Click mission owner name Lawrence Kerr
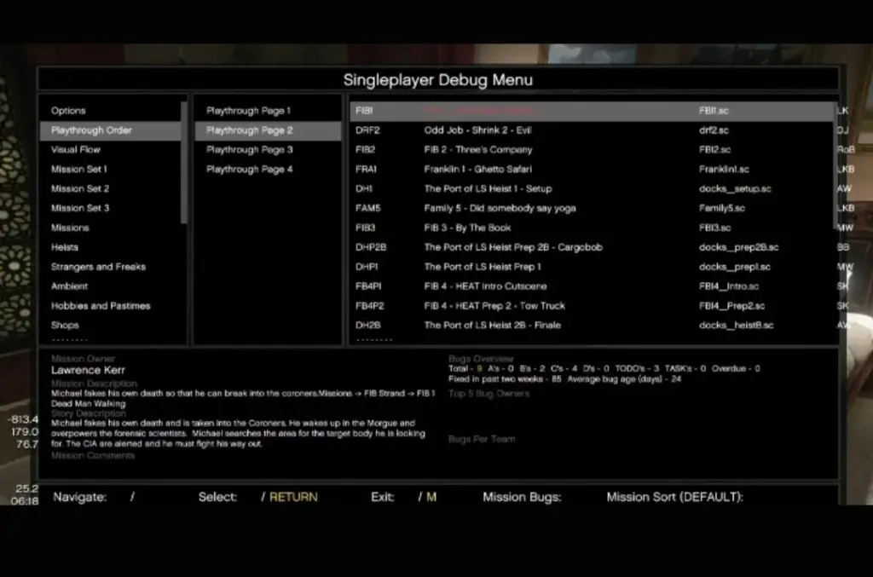 click(x=88, y=370)
